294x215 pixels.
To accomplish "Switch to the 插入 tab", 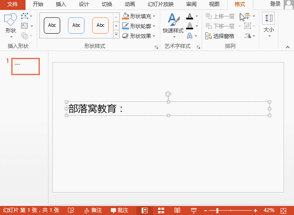I will pyautogui.click(x=61, y=4).
